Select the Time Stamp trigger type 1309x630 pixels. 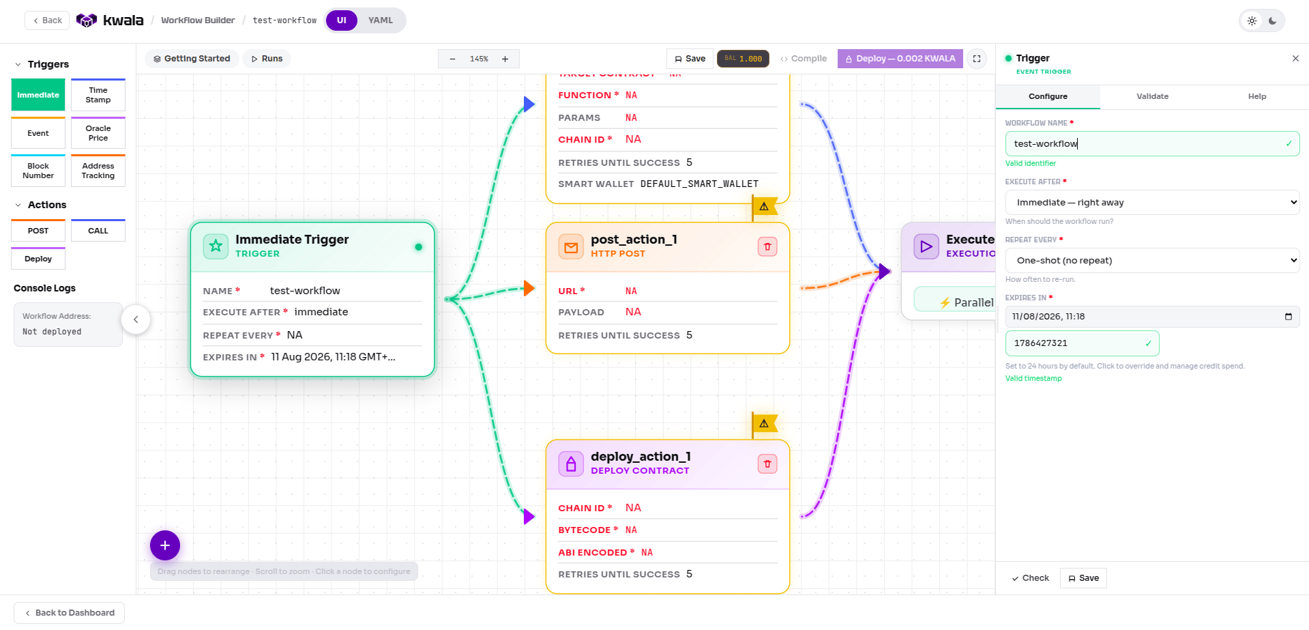(x=98, y=95)
